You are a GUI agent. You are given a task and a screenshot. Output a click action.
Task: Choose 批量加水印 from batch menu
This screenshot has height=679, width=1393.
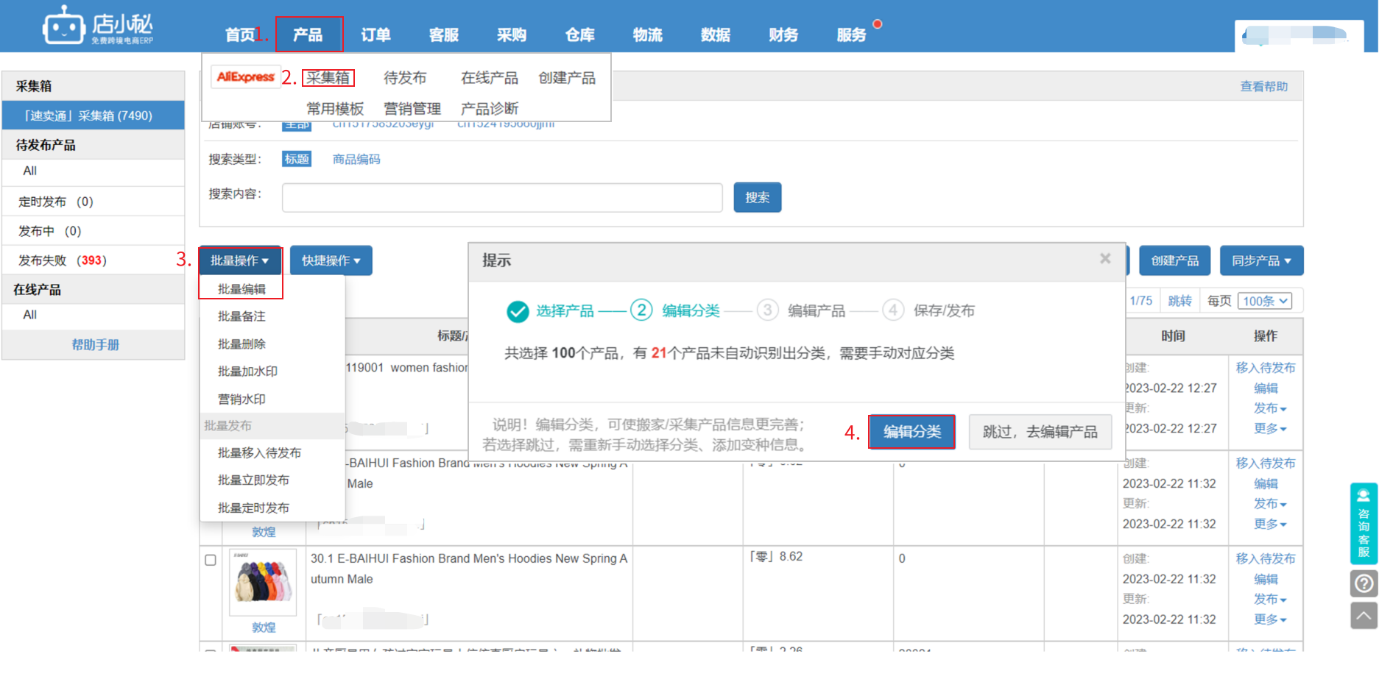tap(247, 372)
